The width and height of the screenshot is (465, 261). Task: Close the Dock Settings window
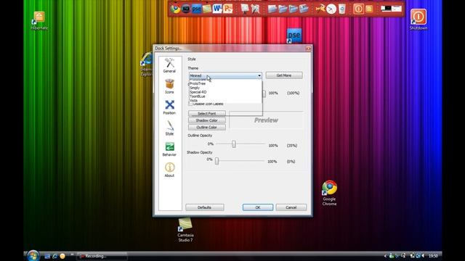coord(308,49)
